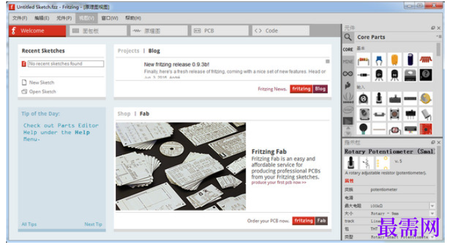The height and width of the screenshot is (248, 452).
Task: Switch to the Code tab
Action: 281,31
